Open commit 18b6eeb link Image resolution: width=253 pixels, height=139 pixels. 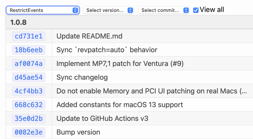pyautogui.click(x=29, y=50)
